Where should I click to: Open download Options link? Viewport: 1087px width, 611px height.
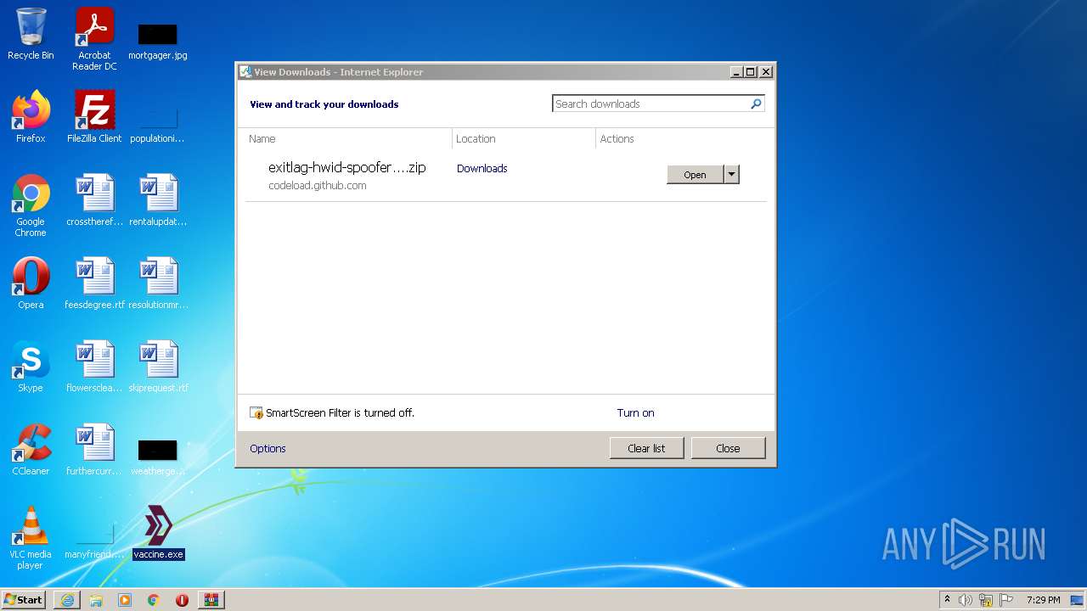click(x=268, y=448)
